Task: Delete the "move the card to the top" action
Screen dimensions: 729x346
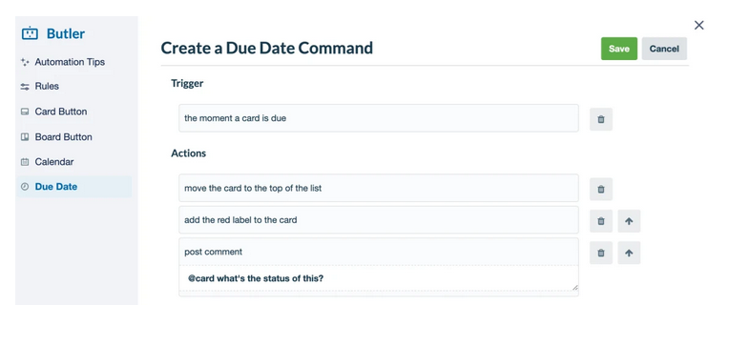Action: point(601,189)
